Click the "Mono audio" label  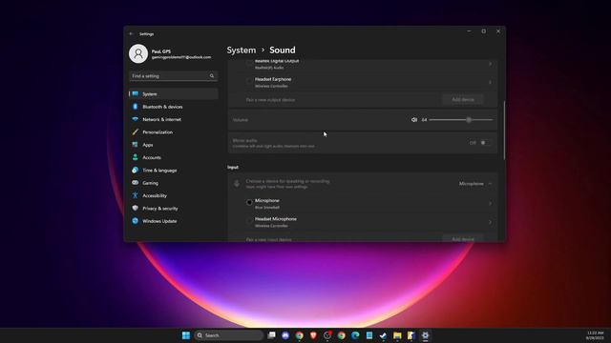click(x=244, y=140)
